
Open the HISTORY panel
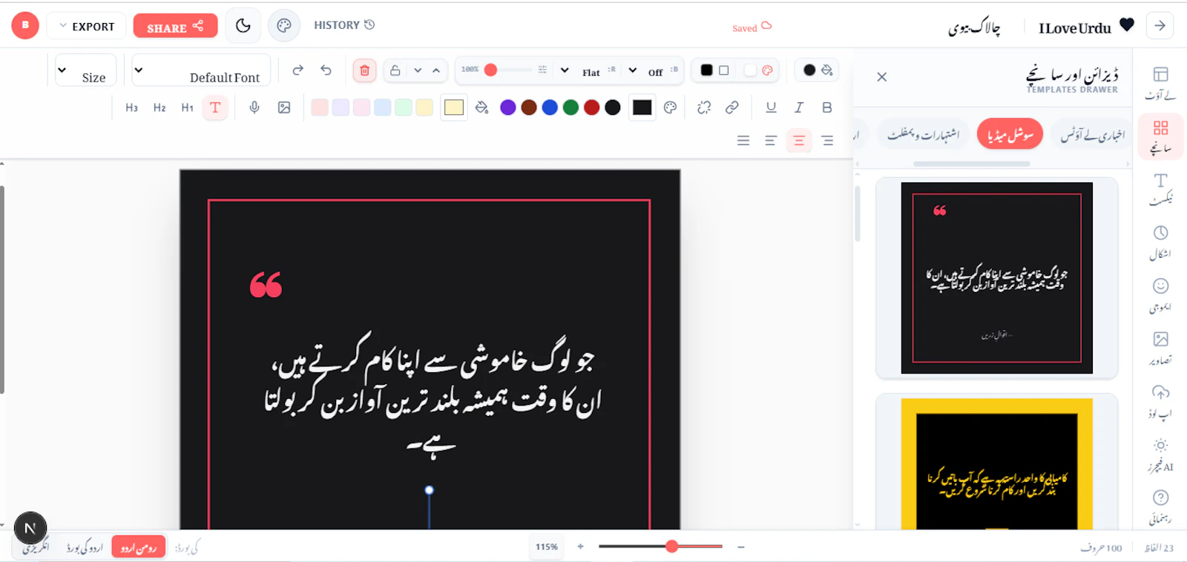click(344, 25)
